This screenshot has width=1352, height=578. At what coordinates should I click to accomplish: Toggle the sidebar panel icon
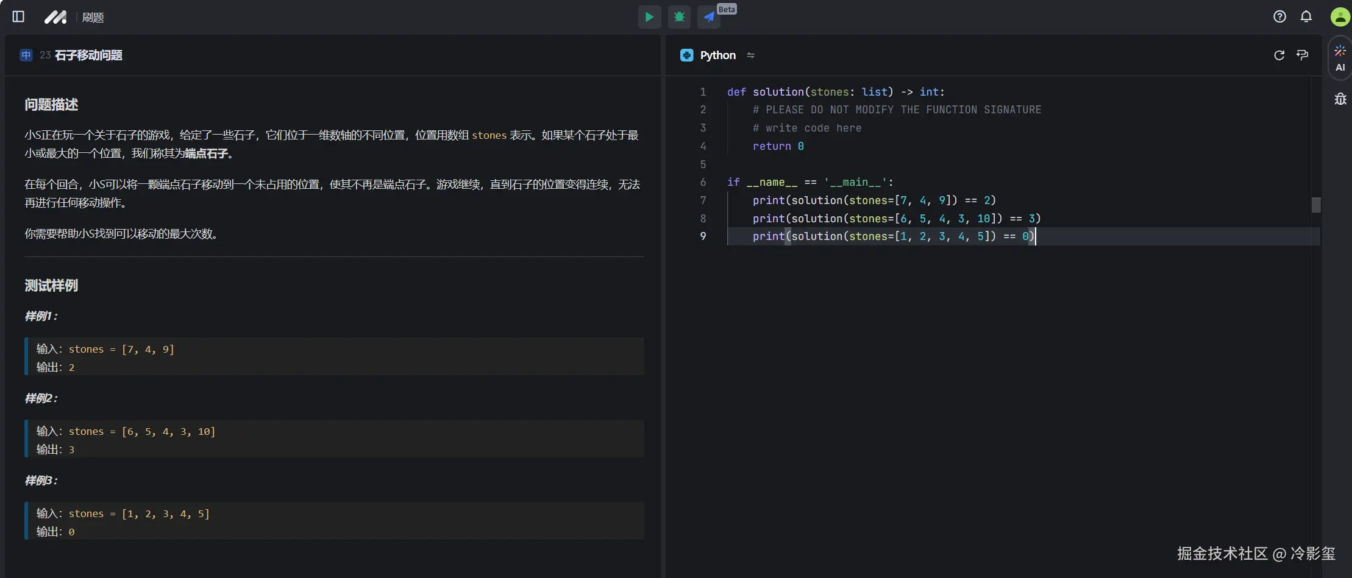tap(18, 16)
